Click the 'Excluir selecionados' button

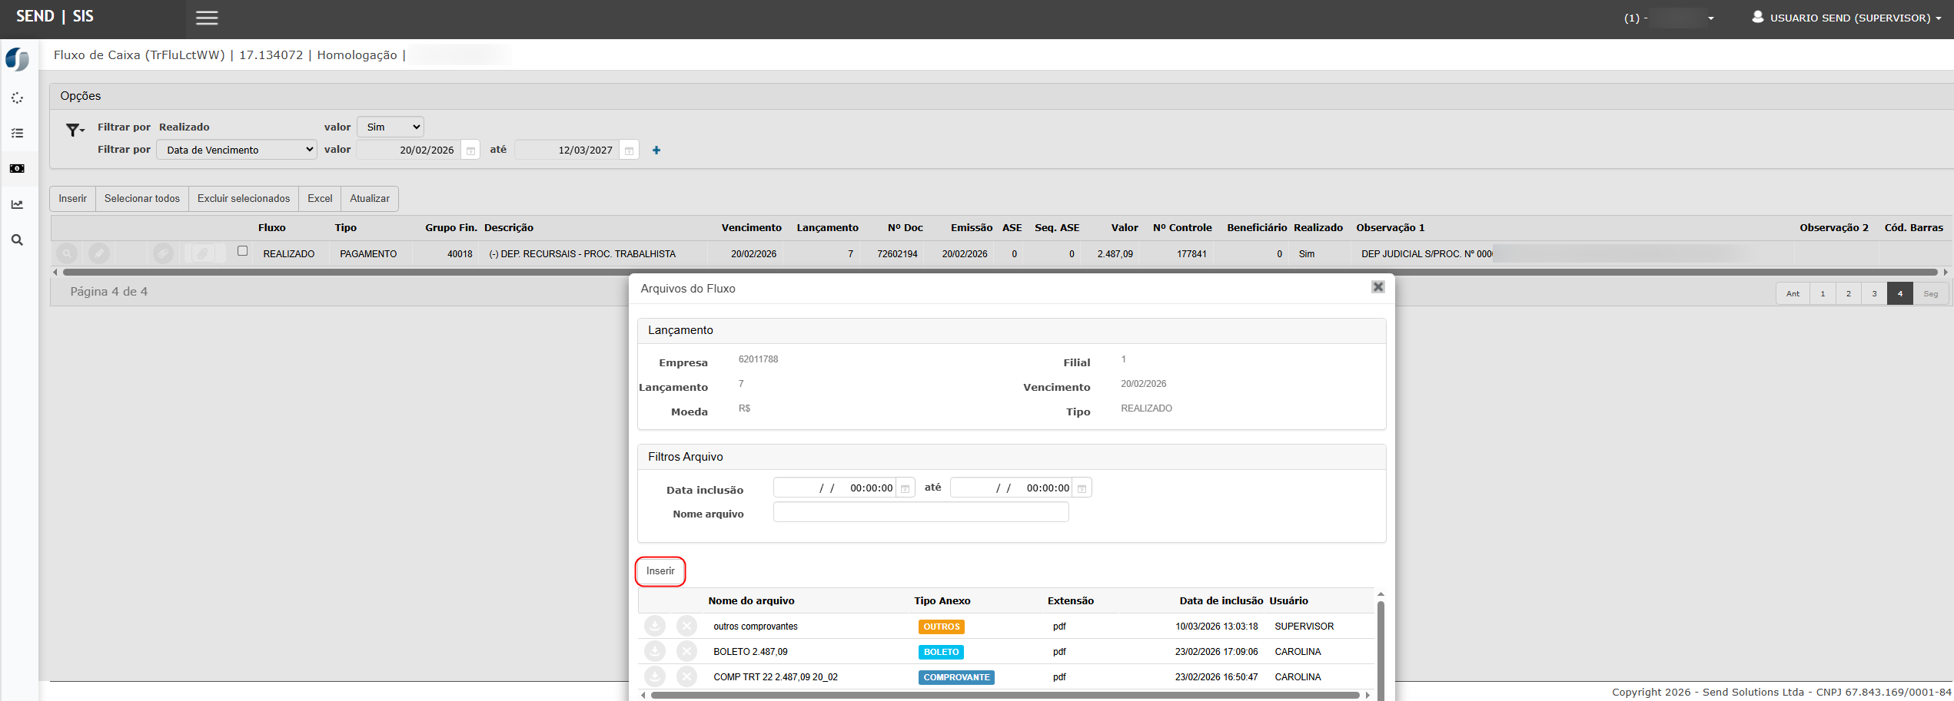click(244, 199)
